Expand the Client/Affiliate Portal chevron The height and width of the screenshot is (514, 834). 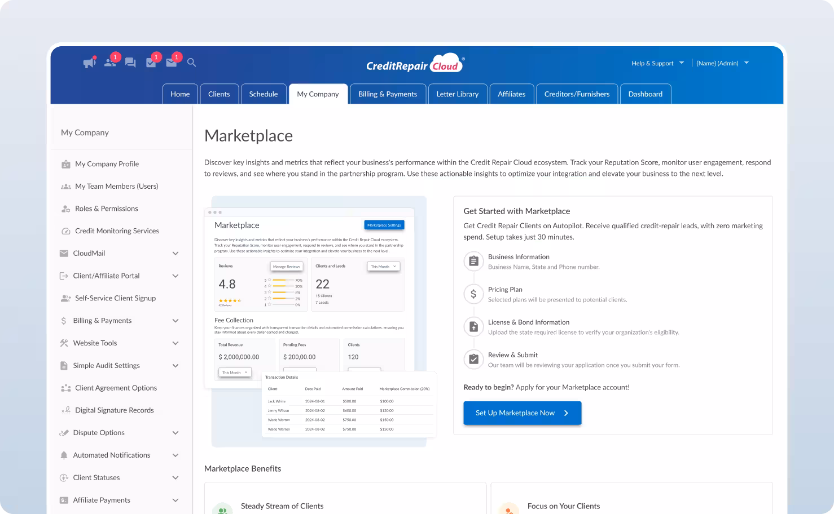click(x=175, y=276)
